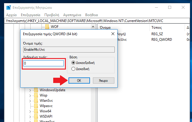Select the Wow64 folder icon
Image resolution: width=192 pixels, height=122 pixels.
36,111
